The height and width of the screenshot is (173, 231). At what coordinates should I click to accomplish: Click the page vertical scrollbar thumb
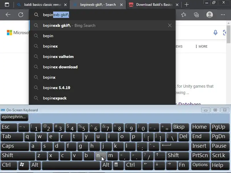click(228, 34)
